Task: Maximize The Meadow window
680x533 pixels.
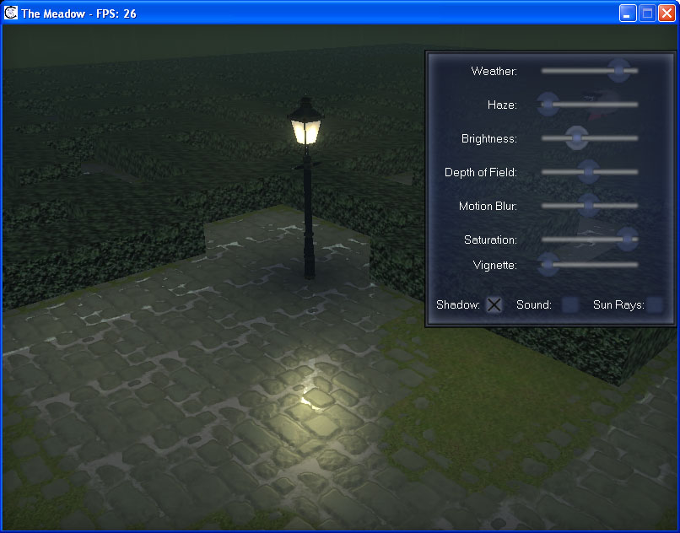Action: (x=647, y=13)
